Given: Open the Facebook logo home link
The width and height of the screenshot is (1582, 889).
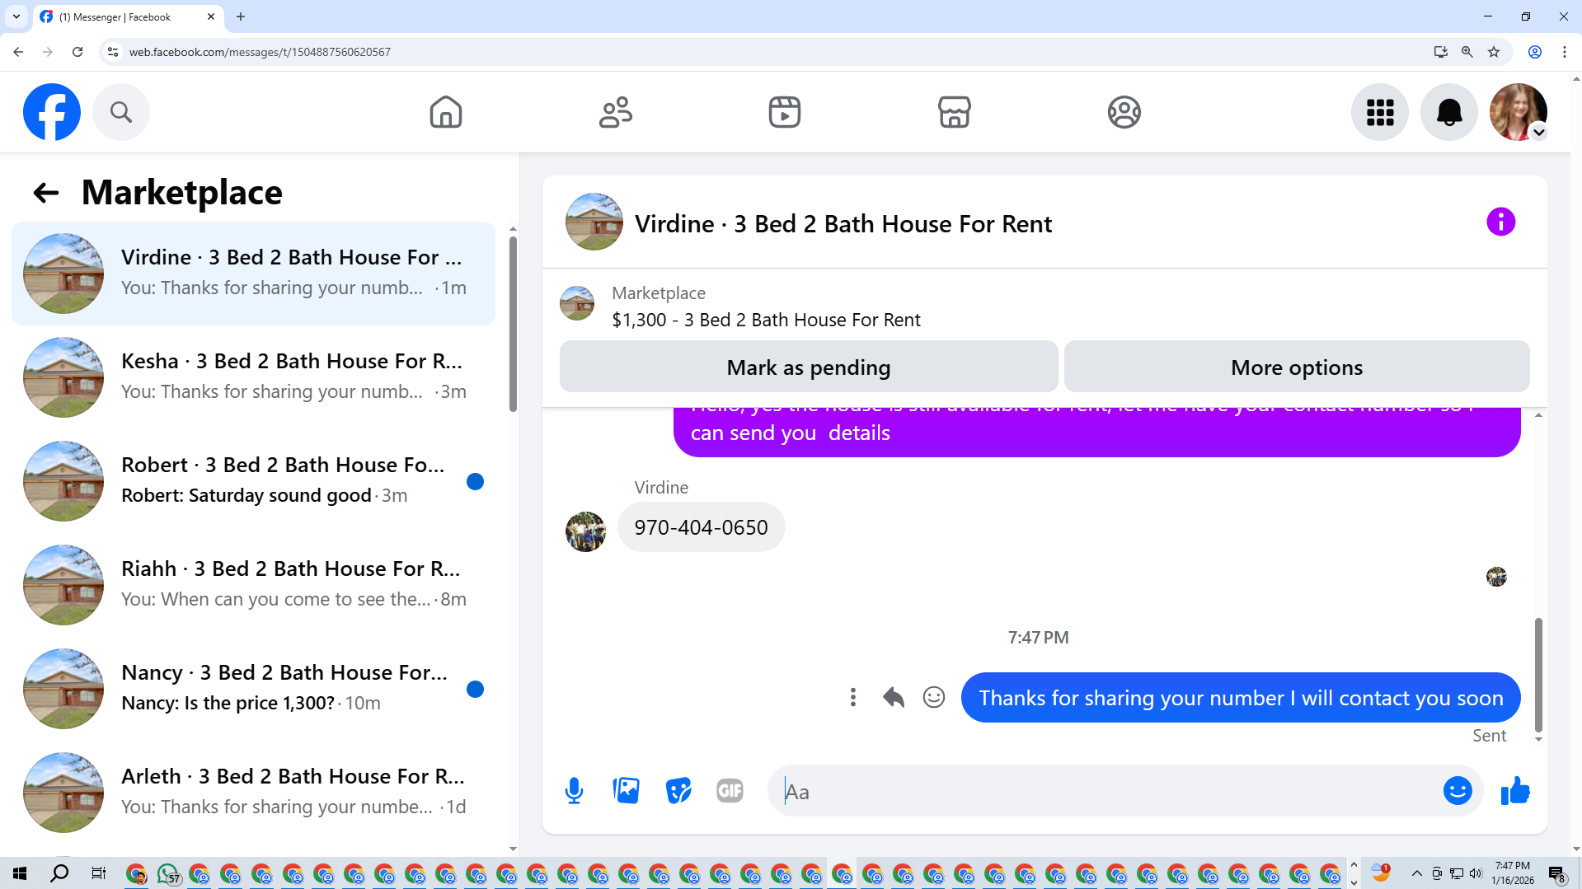Looking at the screenshot, I should click(x=52, y=112).
